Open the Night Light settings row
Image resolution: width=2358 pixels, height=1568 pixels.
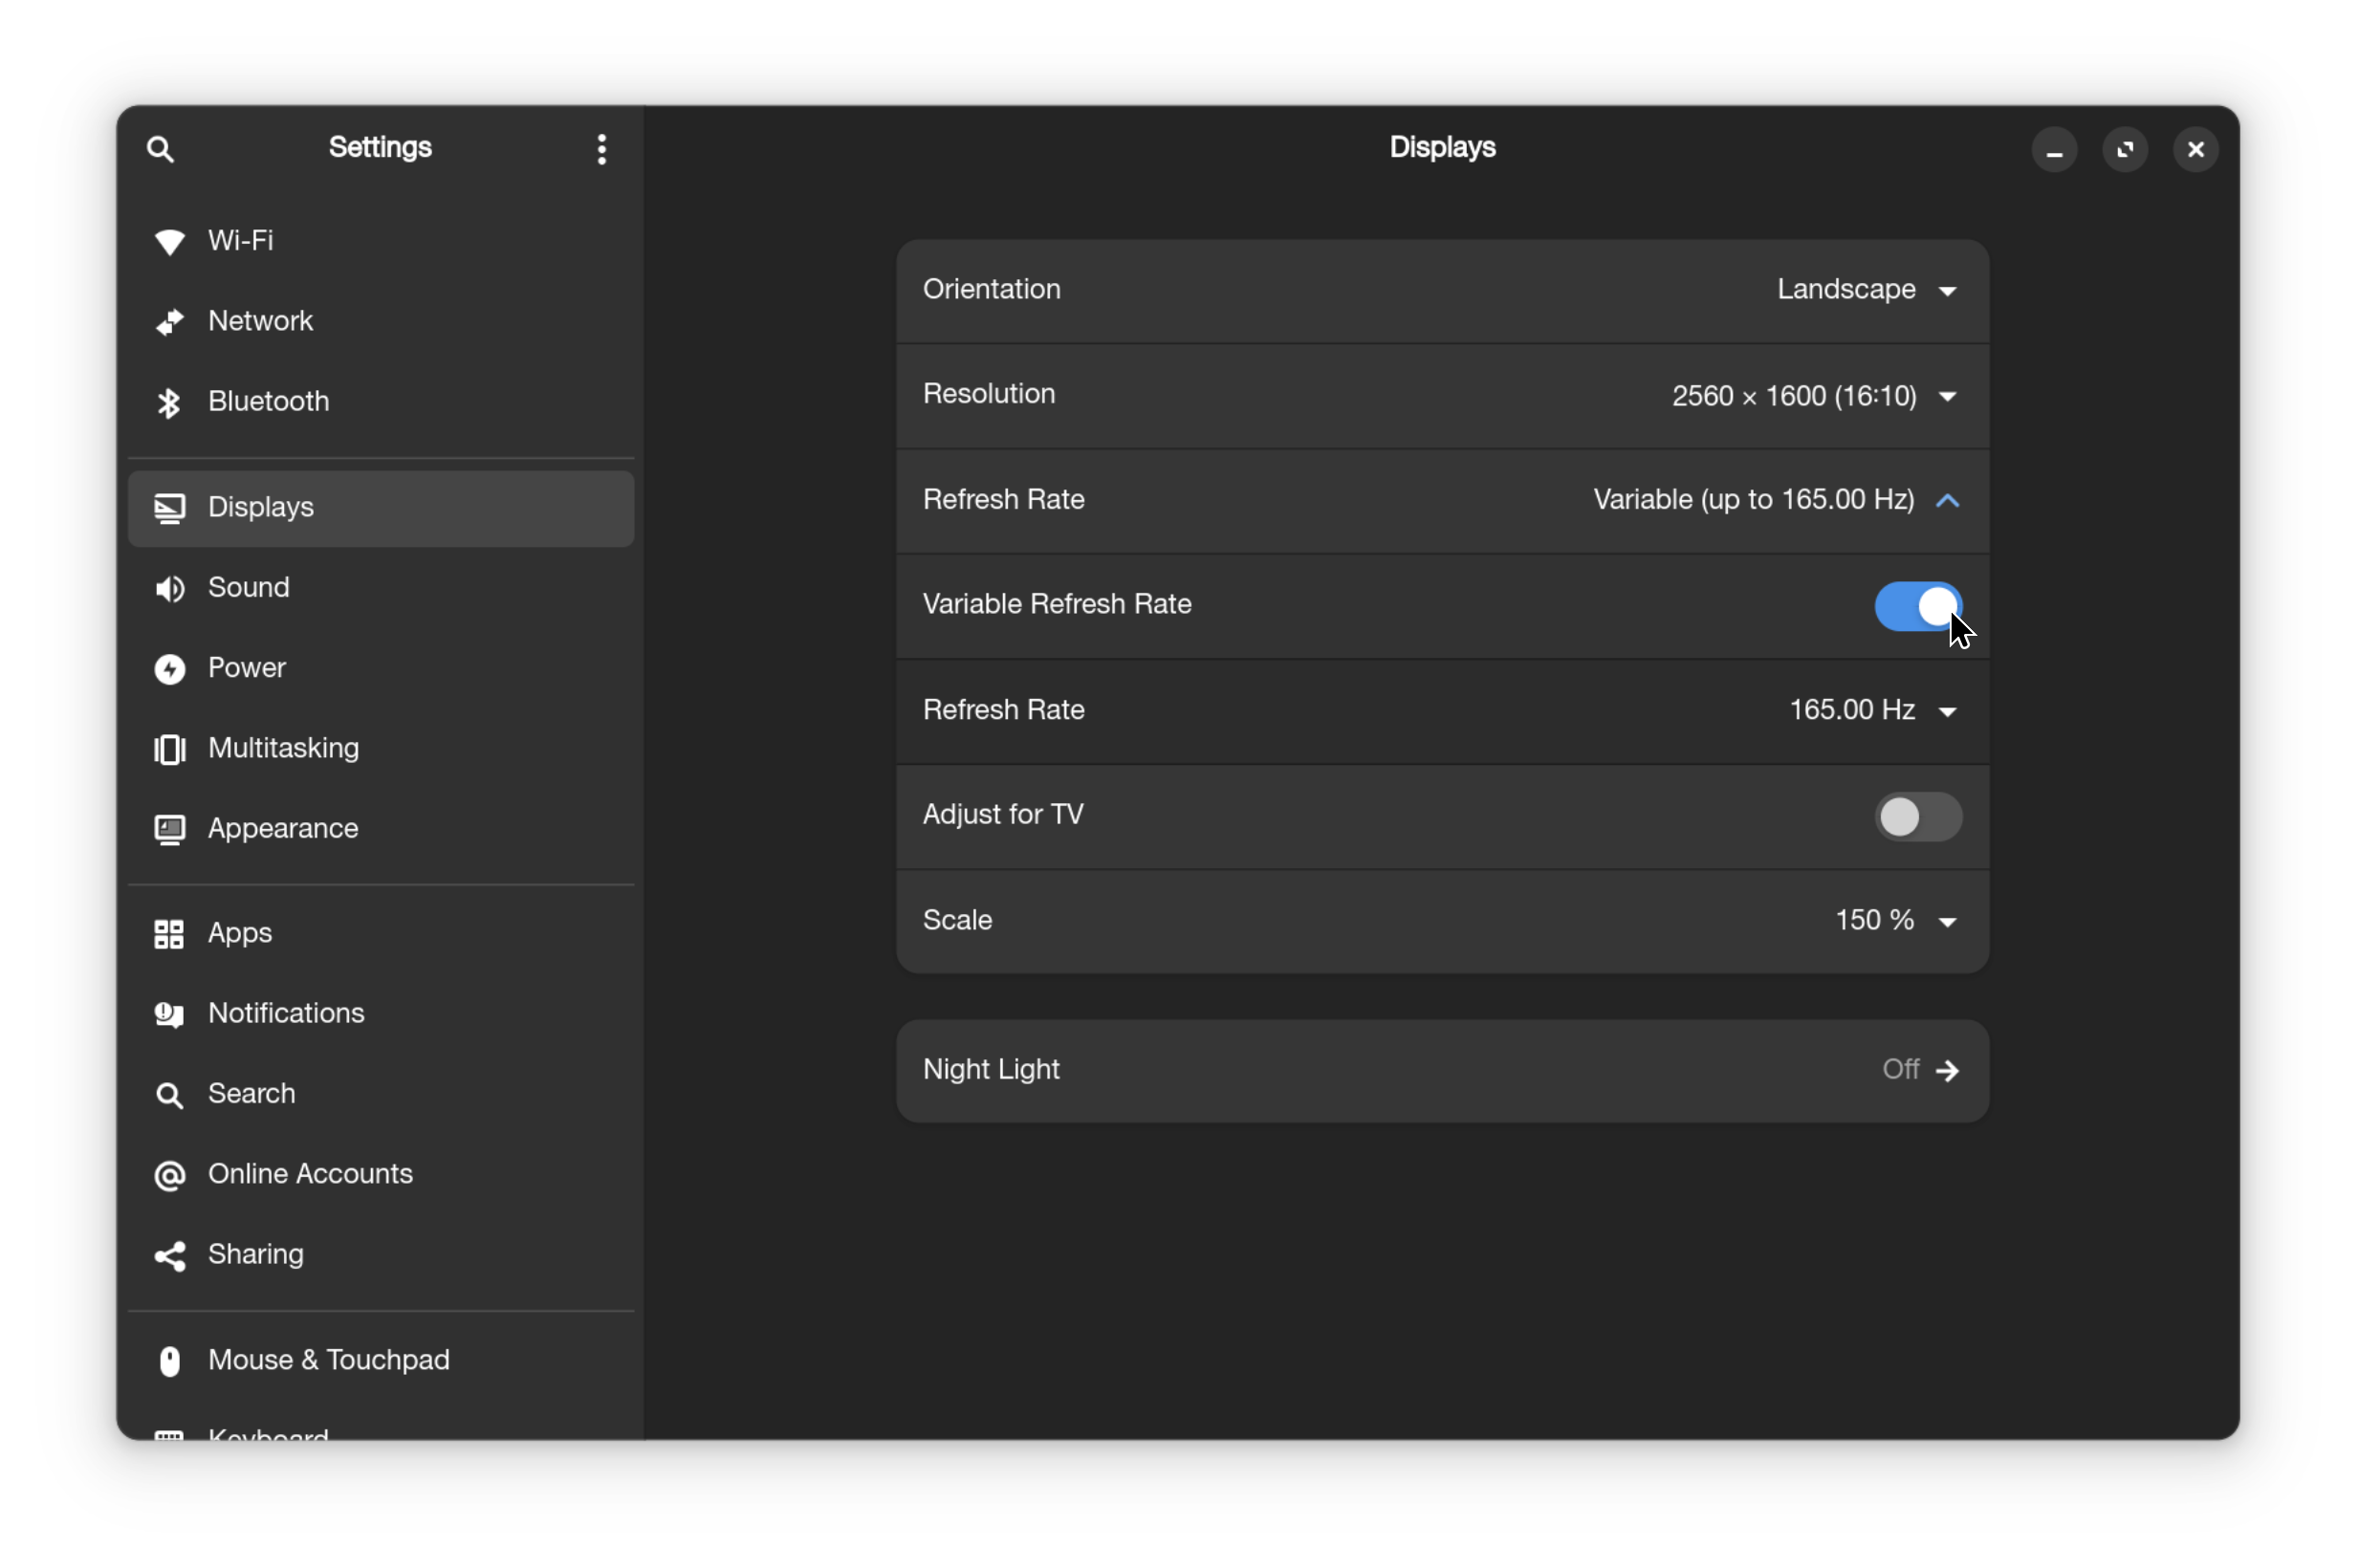1441,1070
